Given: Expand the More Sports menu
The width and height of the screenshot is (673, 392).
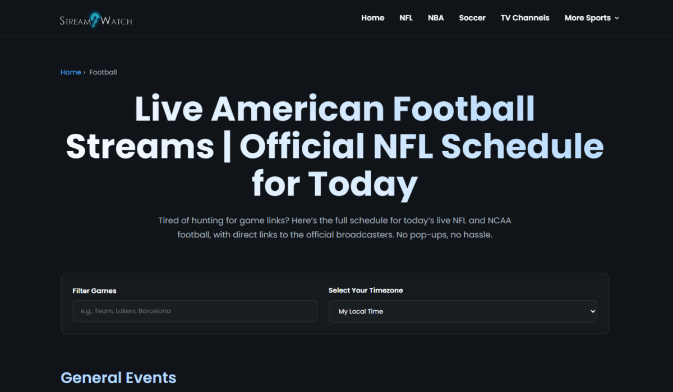Looking at the screenshot, I should coord(592,18).
